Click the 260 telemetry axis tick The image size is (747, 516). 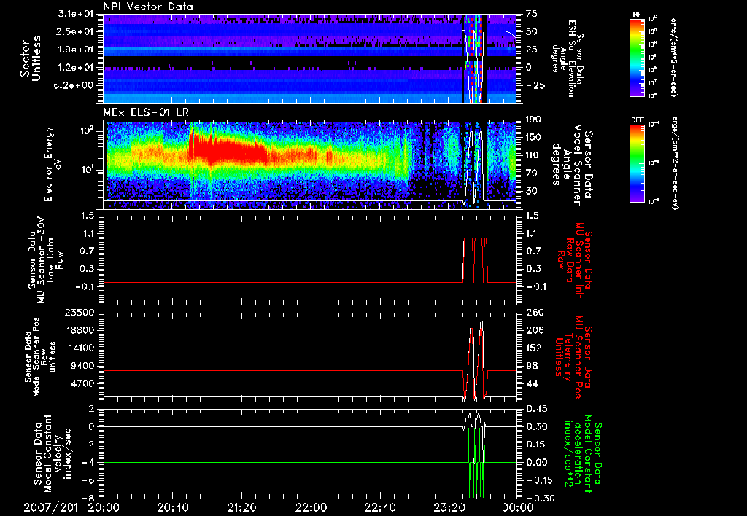[x=535, y=313]
